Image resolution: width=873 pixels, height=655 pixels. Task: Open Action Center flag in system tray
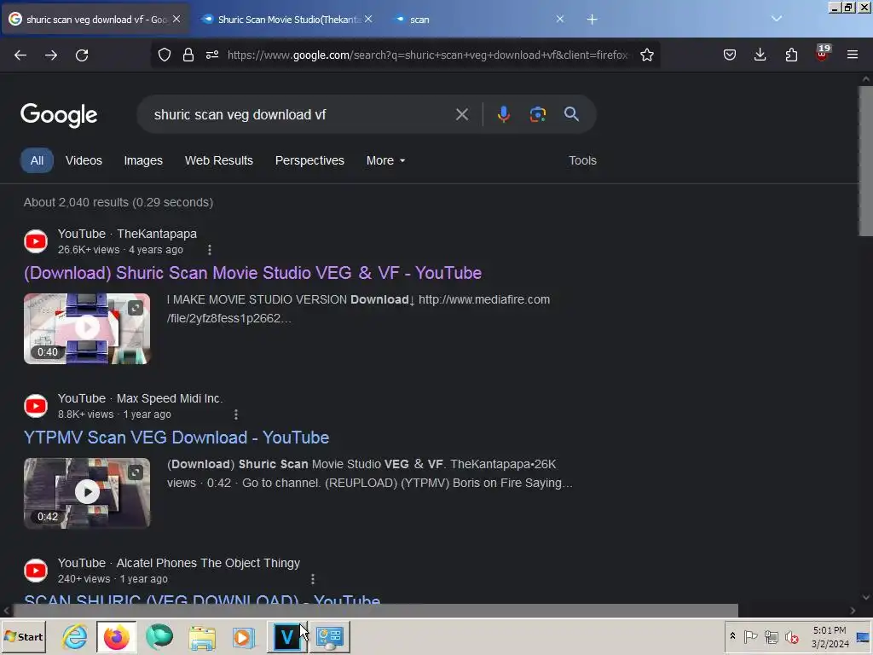[x=750, y=636]
